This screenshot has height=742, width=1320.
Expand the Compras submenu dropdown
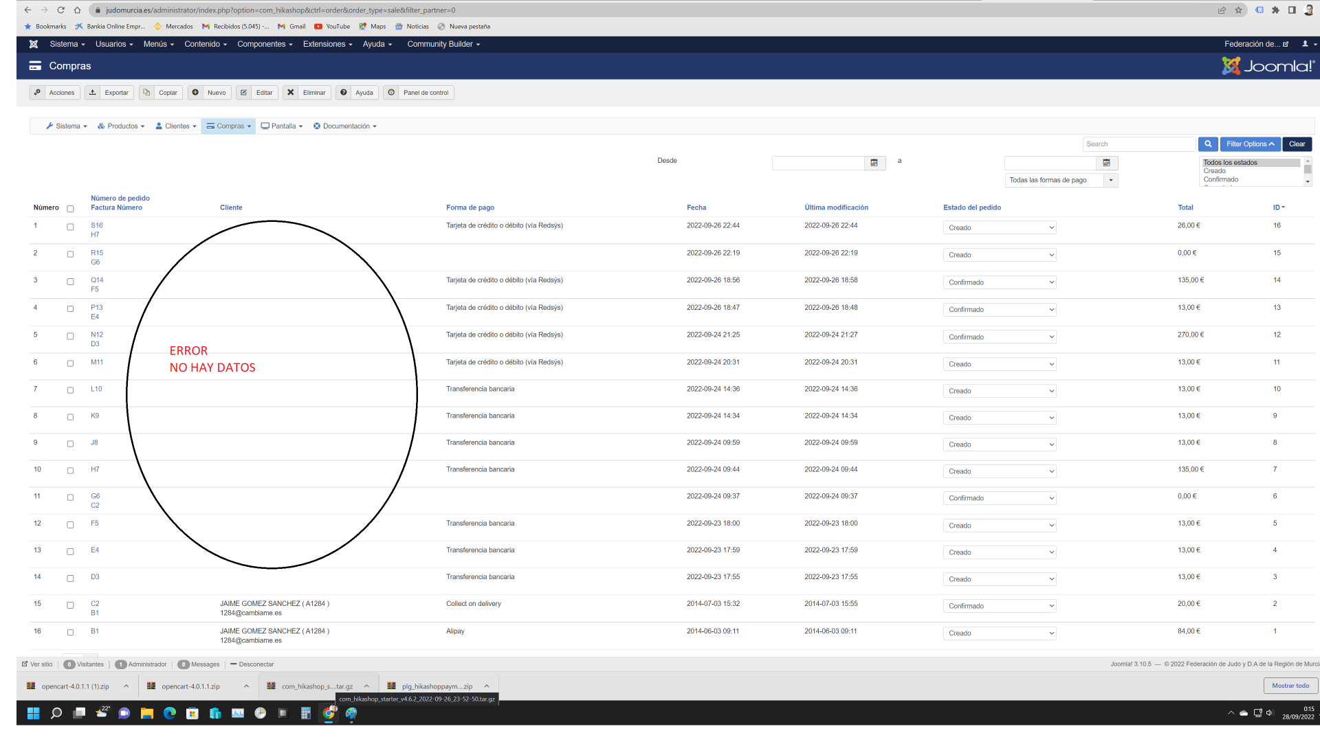click(229, 126)
